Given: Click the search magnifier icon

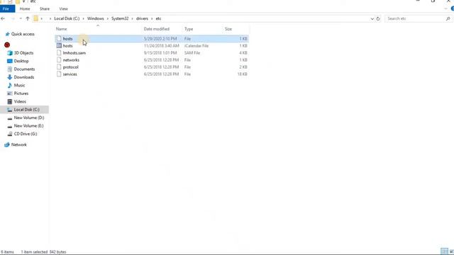Looking at the screenshot, I should (x=448, y=18).
